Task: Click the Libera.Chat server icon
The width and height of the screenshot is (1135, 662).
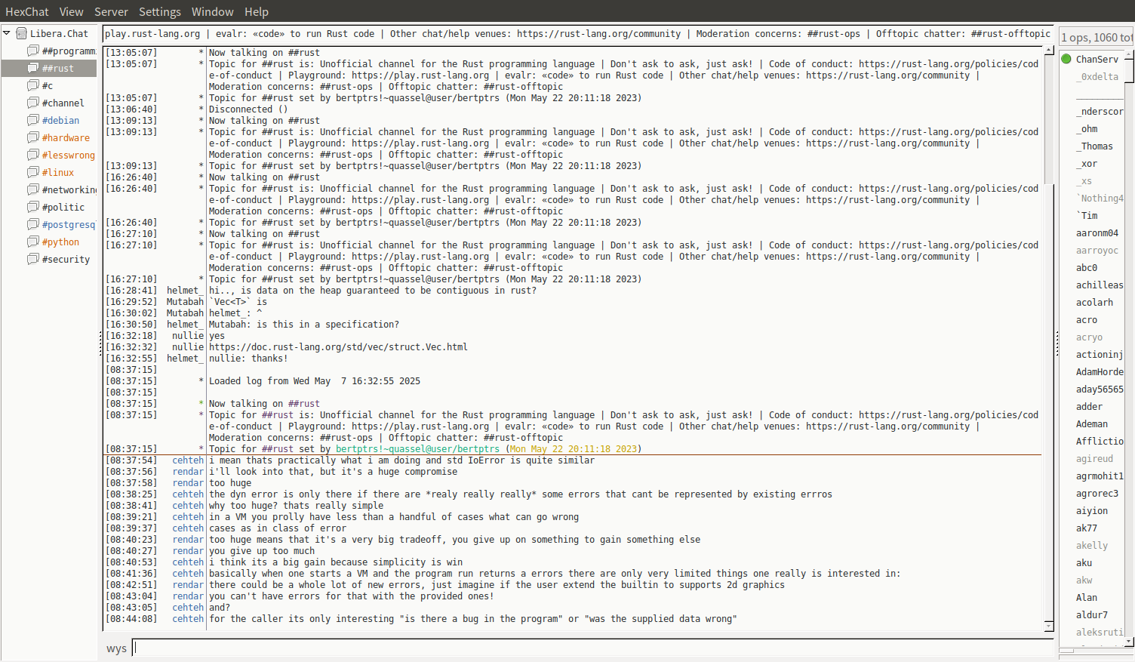Action: point(22,33)
